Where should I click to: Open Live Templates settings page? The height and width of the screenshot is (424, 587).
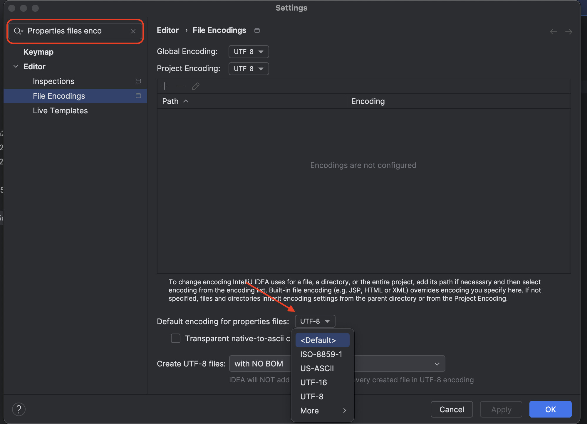60,111
